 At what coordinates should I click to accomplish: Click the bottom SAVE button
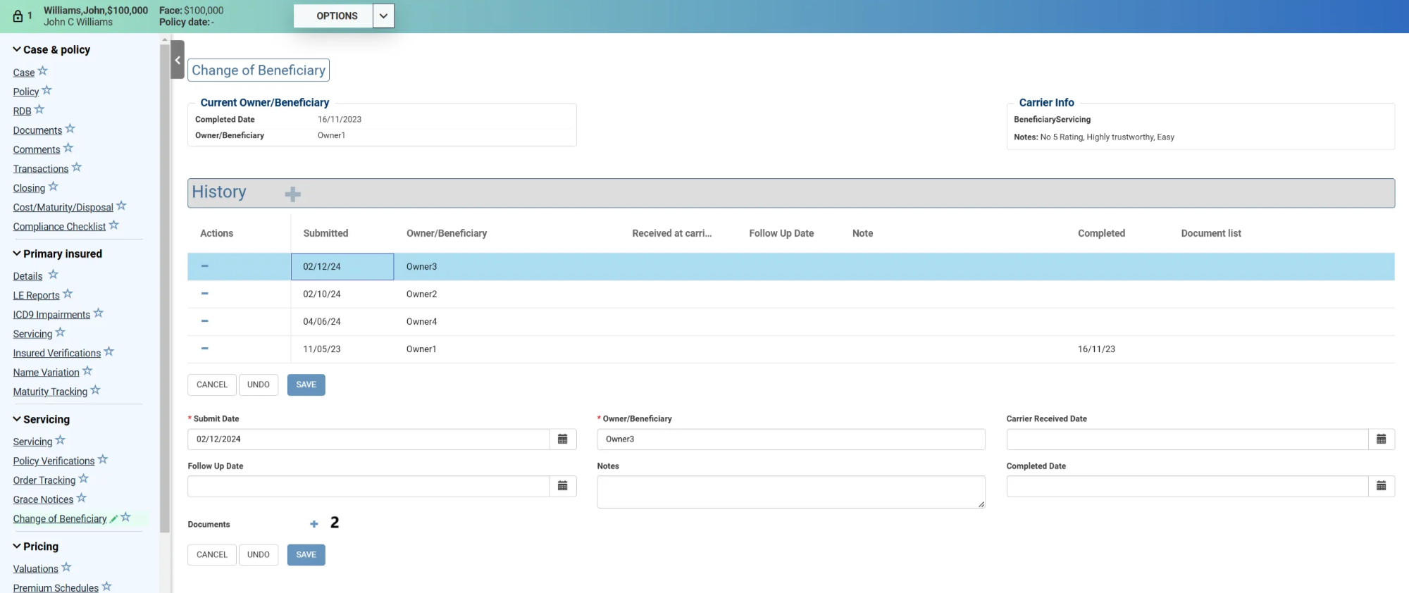pos(306,555)
